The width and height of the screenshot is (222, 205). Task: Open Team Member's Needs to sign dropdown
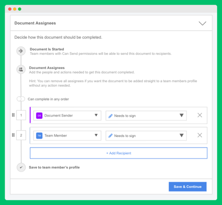tap(146, 135)
